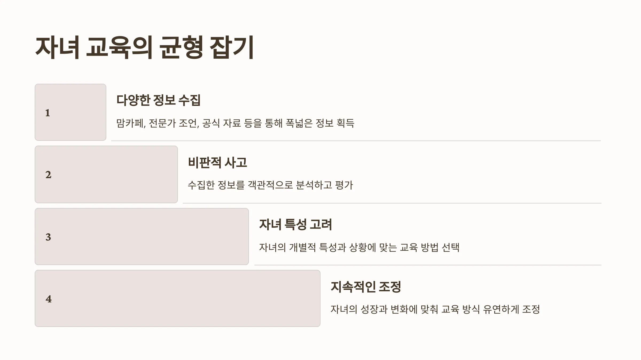Select the divider line below 자녀 특성 고려 section
Image resolution: width=641 pixels, height=360 pixels.
428,265
